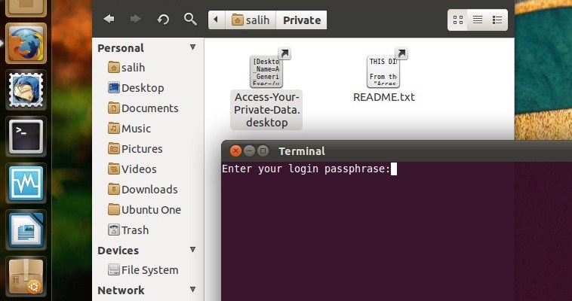This screenshot has width=572, height=301.
Task: Click the back navigation arrow
Action: [x=109, y=20]
